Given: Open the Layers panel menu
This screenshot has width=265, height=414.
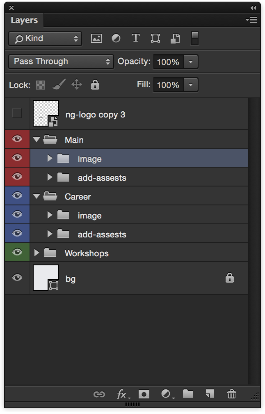Looking at the screenshot, I should pos(251,20).
